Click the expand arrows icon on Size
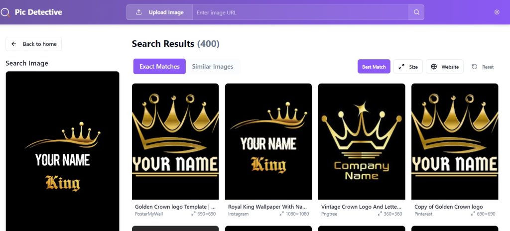 [401, 67]
